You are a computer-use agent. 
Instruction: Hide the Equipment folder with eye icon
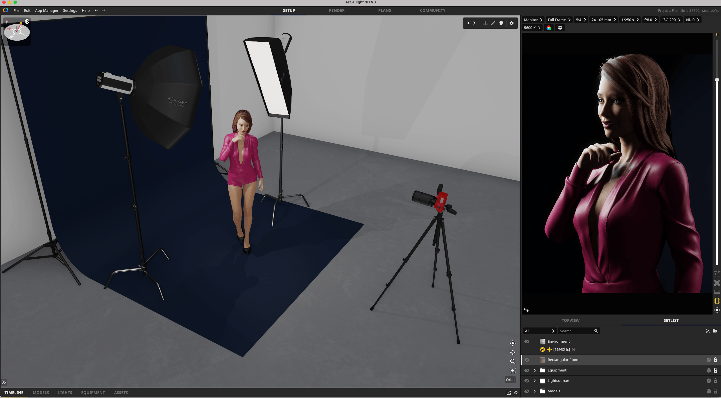pos(527,370)
